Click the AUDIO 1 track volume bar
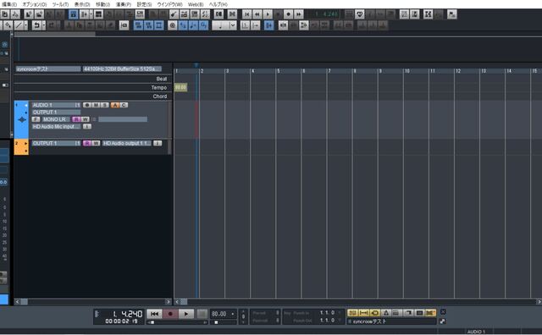 123,119
